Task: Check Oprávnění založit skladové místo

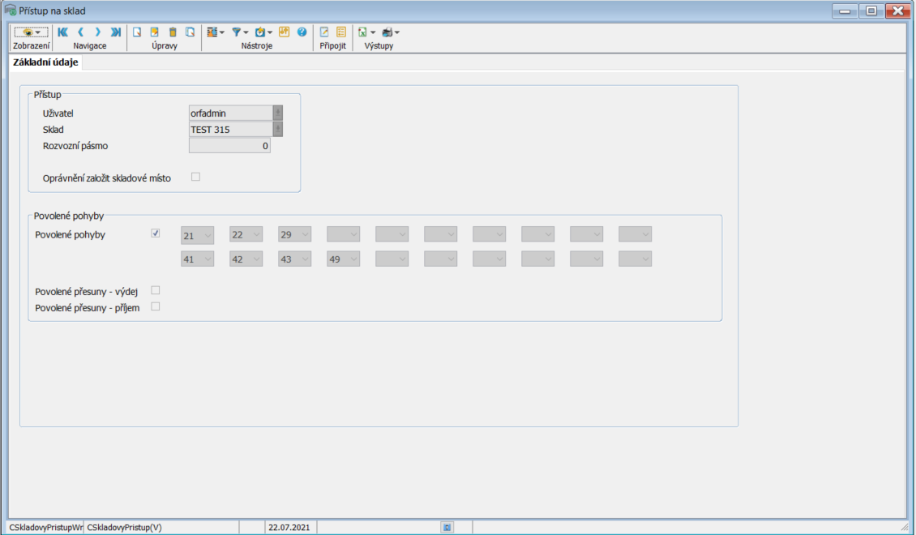Action: (195, 177)
